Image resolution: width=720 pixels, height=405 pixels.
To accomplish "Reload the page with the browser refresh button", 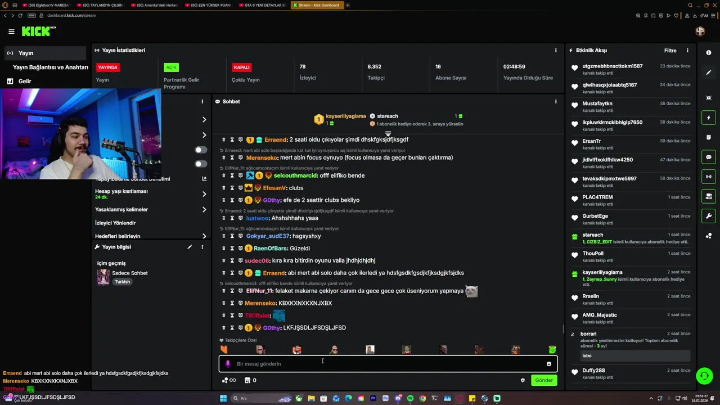I will pyautogui.click(x=21, y=15).
